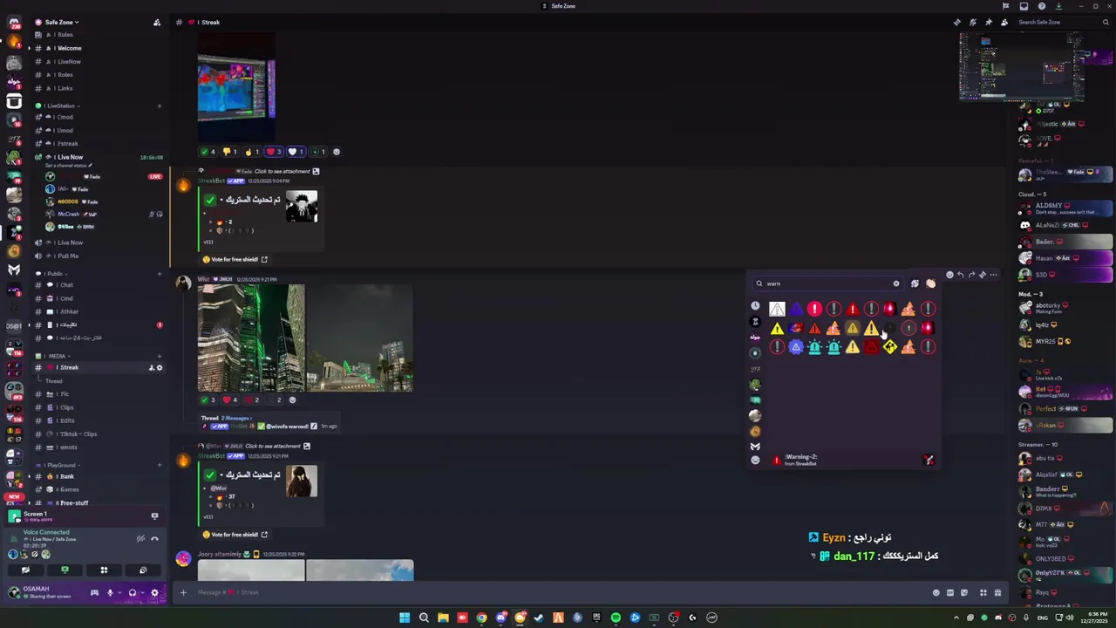Image resolution: width=1116 pixels, height=628 pixels.
Task: Open threads icon in channel header
Action: [956, 22]
